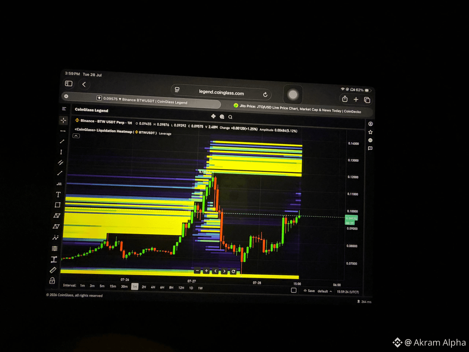This screenshot has width=469, height=352.
Task: Set interval to 30m
Action: 124,287
